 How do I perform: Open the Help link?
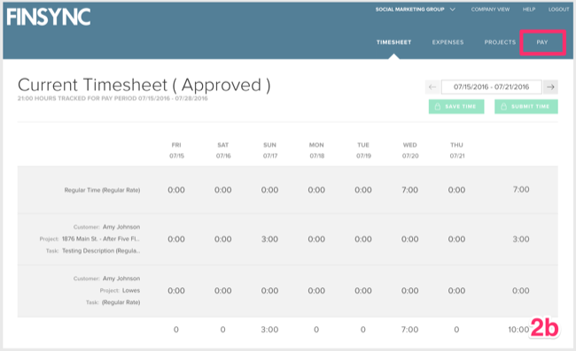pos(529,9)
